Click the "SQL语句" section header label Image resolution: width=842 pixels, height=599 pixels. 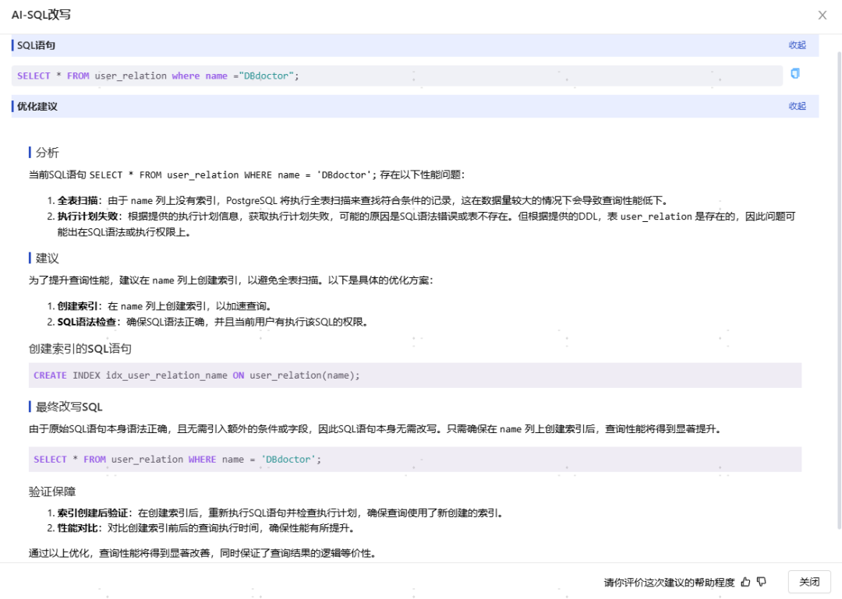tap(36, 45)
